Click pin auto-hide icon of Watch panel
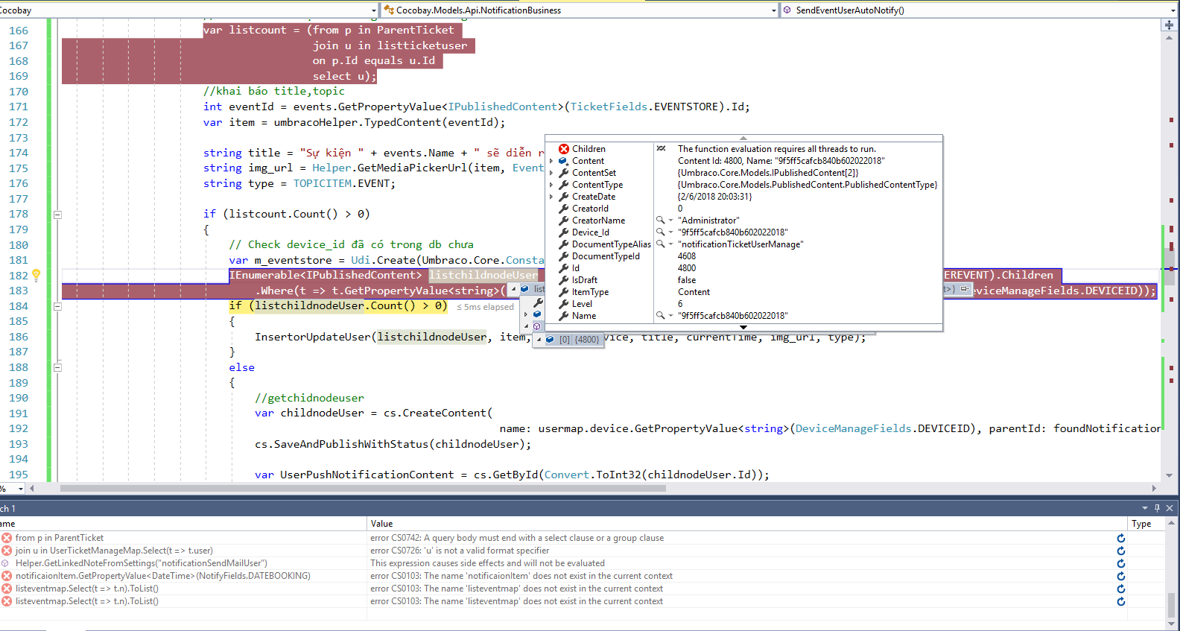This screenshot has width=1180, height=631. (1157, 508)
